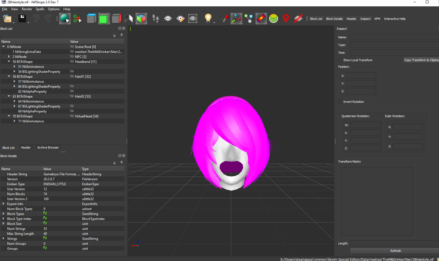This screenshot has height=261, width=439.
Task: Switch to Archive Browser tab
Action: coord(48,147)
